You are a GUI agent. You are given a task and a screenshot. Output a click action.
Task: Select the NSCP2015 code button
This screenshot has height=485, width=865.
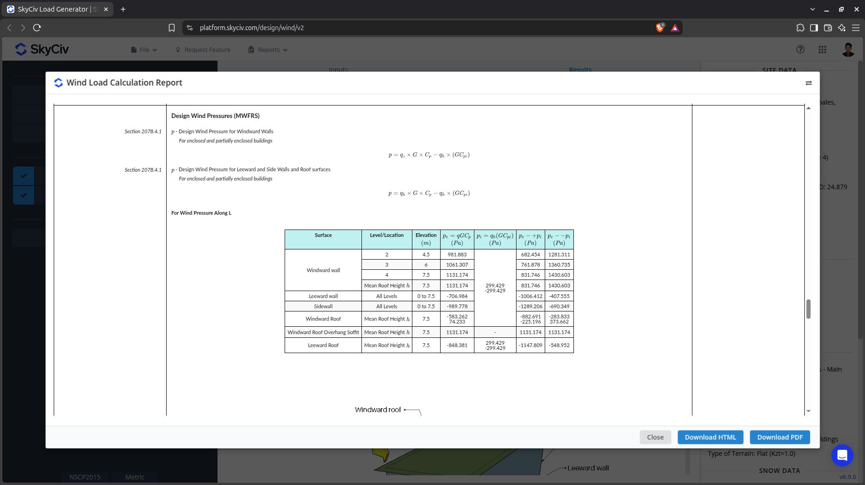click(85, 477)
